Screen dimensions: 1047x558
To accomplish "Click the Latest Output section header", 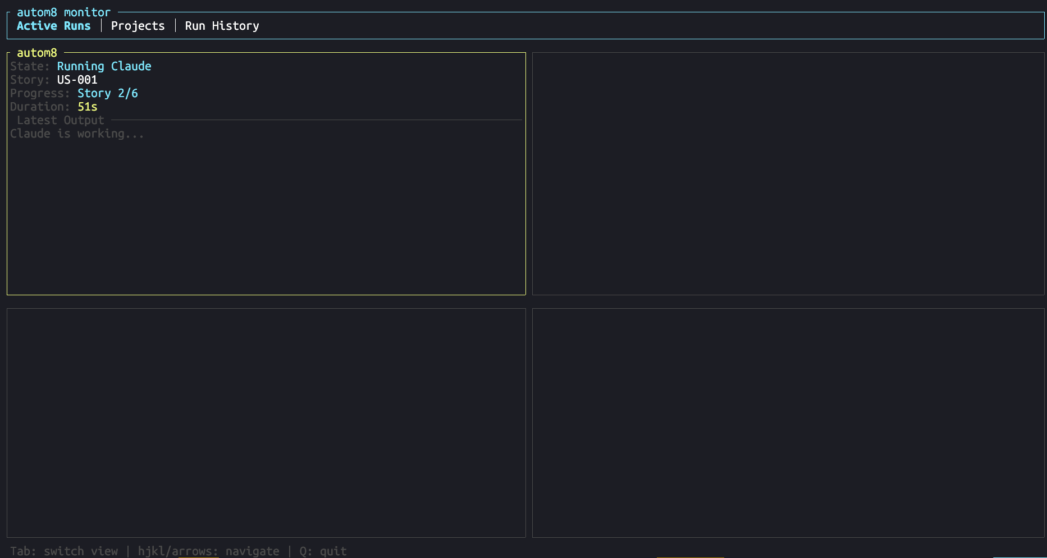I will pos(60,120).
